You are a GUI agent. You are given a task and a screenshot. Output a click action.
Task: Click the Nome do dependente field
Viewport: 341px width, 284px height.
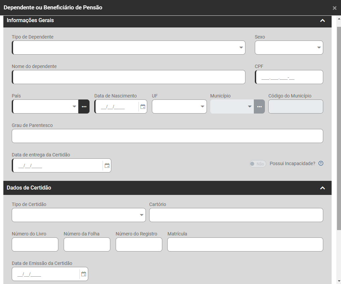point(129,77)
